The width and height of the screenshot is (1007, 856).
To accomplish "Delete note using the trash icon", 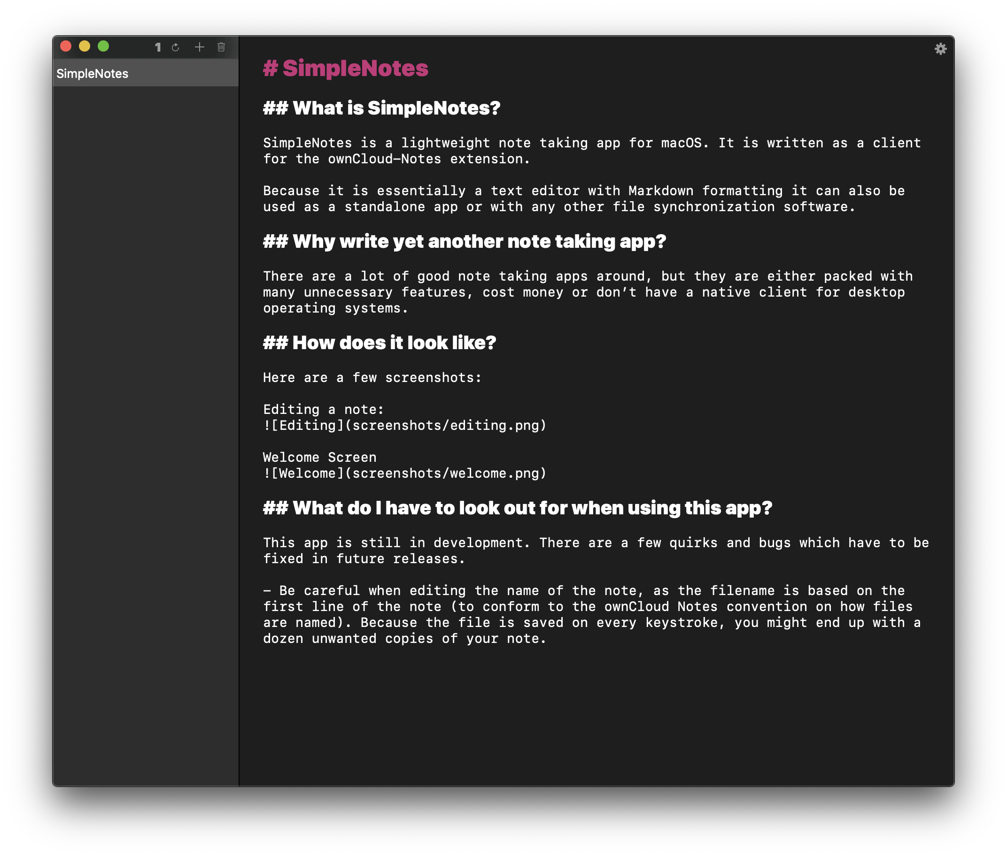I will coord(221,47).
